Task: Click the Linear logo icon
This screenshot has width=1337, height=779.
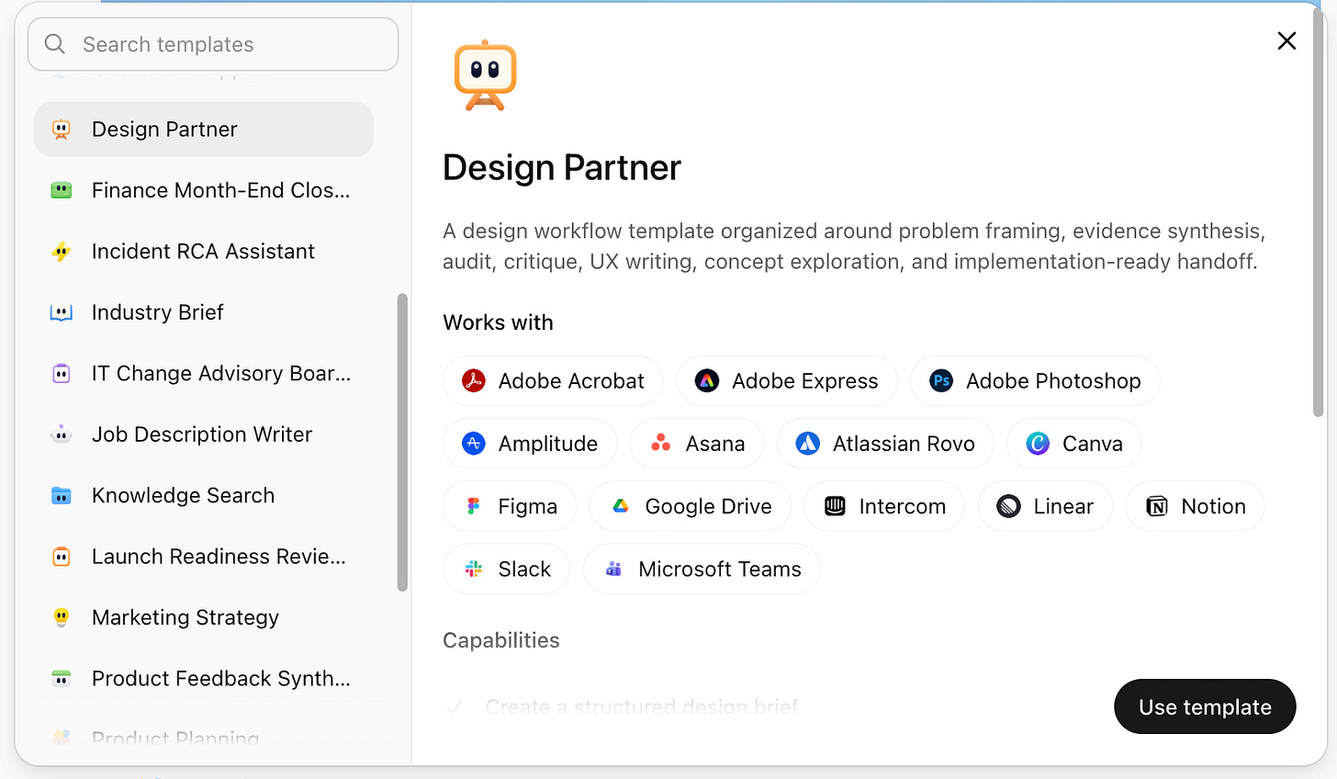Action: click(x=1009, y=506)
